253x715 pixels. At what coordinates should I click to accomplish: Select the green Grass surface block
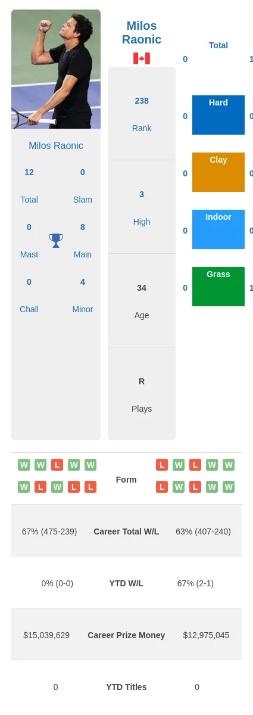[218, 287]
